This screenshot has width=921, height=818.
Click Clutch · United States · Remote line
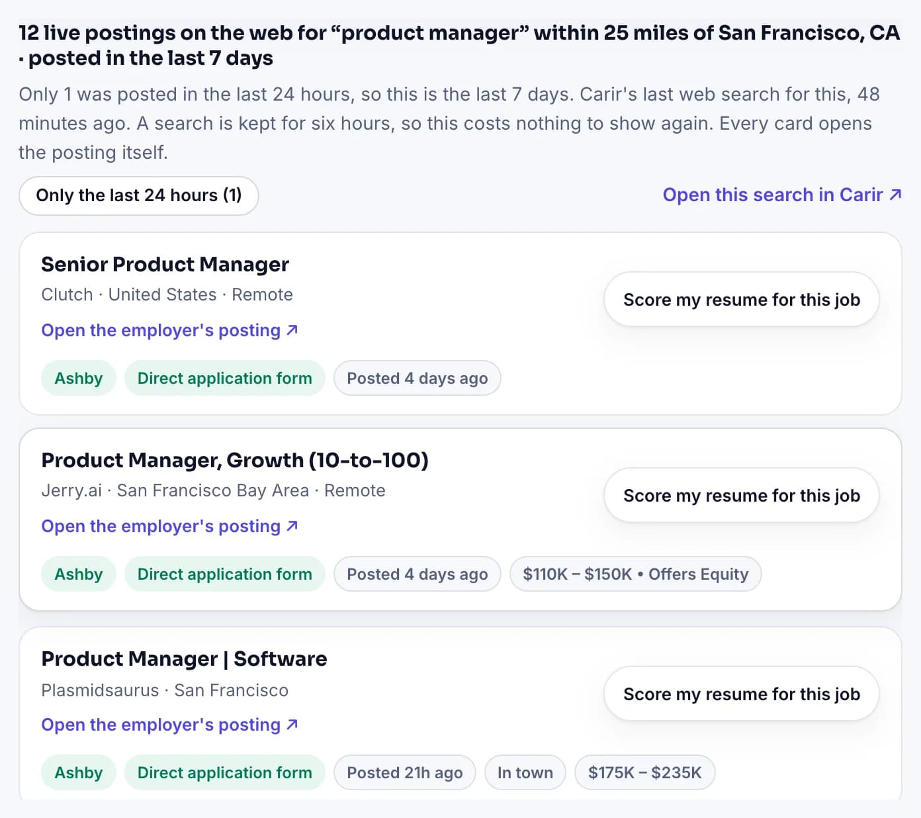[x=167, y=295]
